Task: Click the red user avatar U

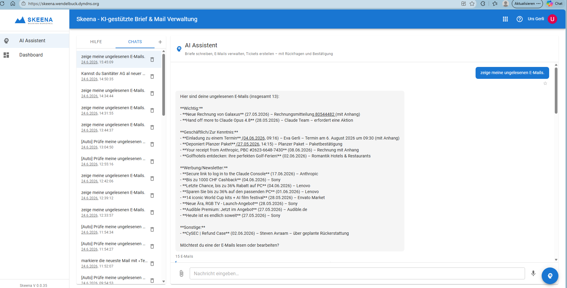Action: [x=552, y=19]
